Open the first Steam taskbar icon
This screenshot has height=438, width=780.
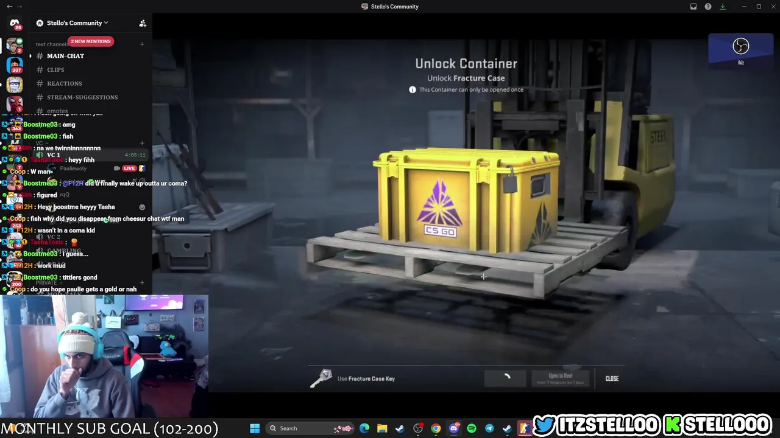pos(400,428)
